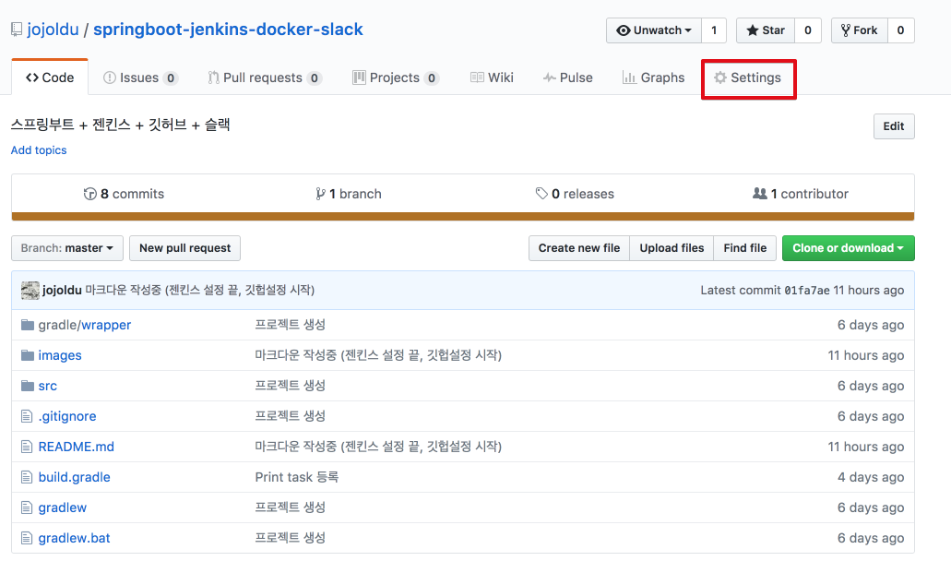This screenshot has width=951, height=561.
Task: Open the build.gradle file
Action: pos(74,477)
